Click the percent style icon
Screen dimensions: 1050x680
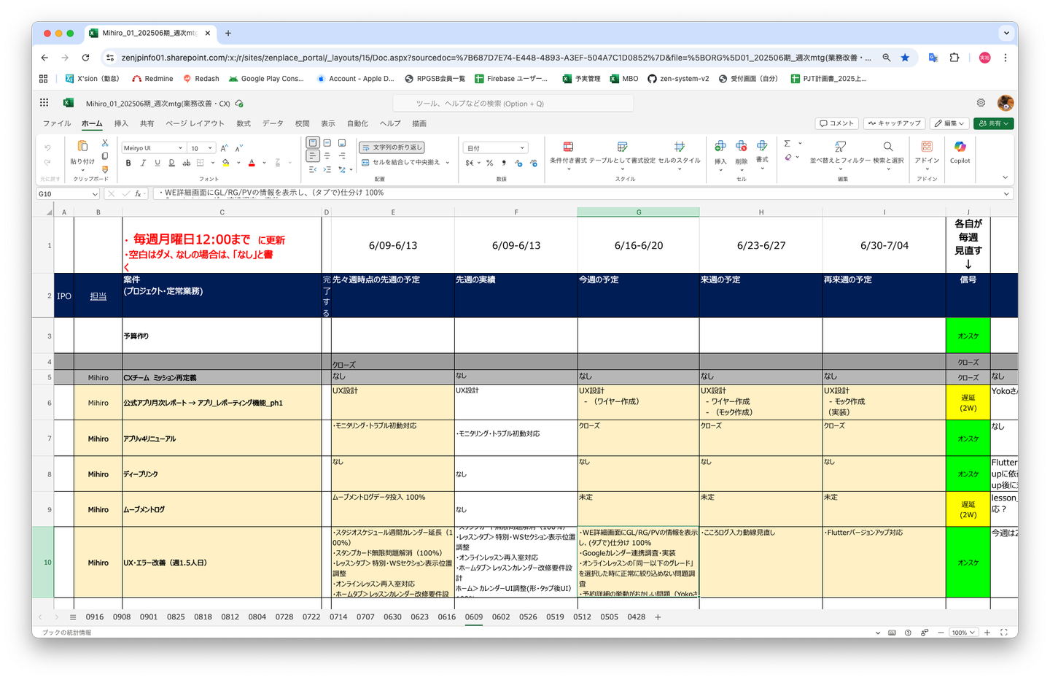[x=489, y=163]
